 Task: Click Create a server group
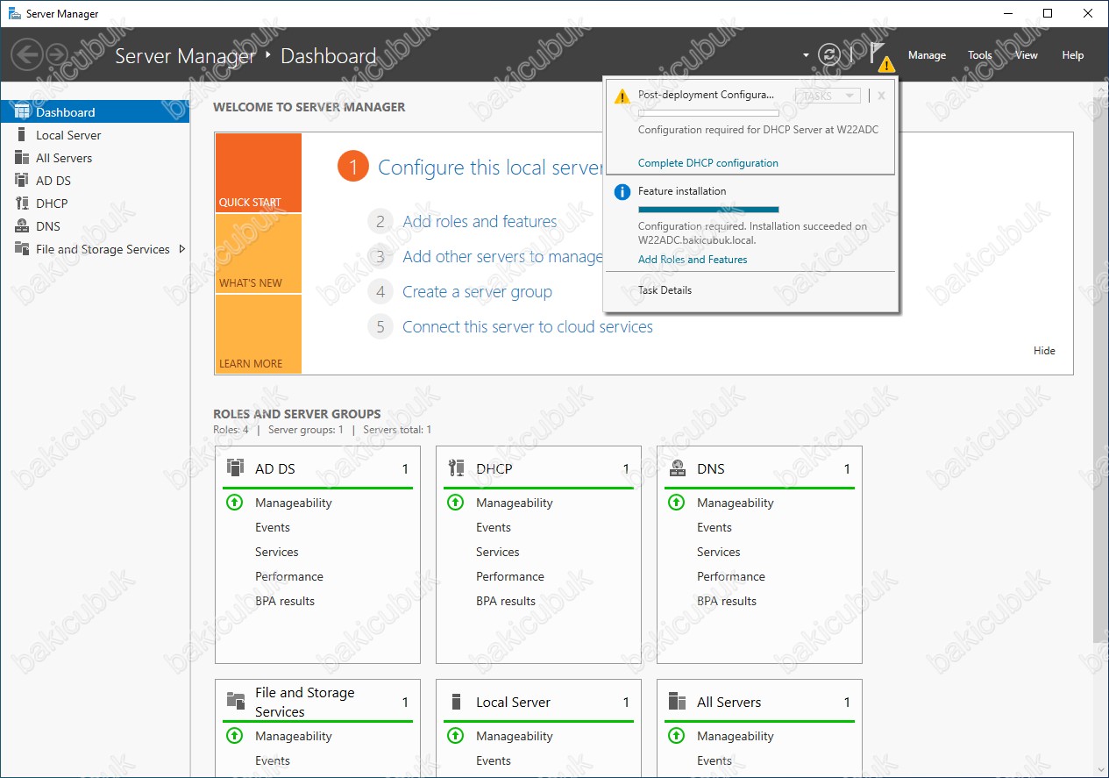pyautogui.click(x=477, y=292)
